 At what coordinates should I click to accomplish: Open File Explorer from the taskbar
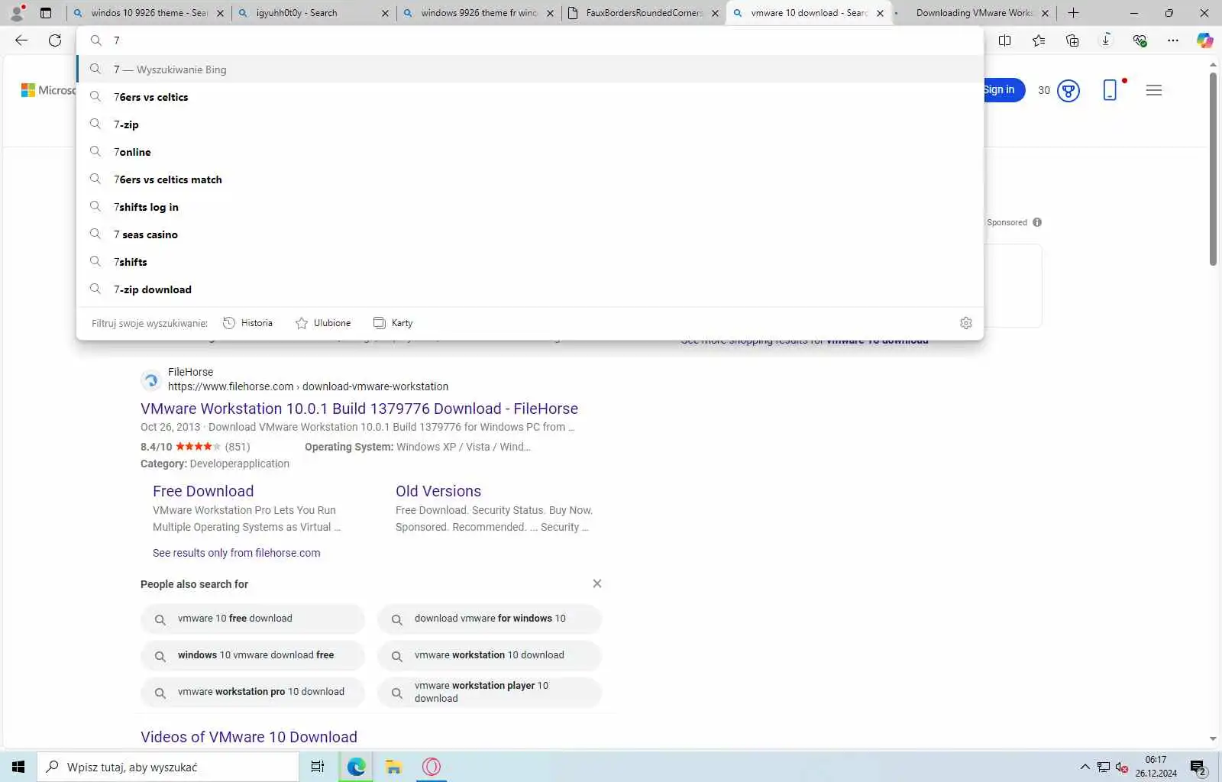pyautogui.click(x=393, y=767)
